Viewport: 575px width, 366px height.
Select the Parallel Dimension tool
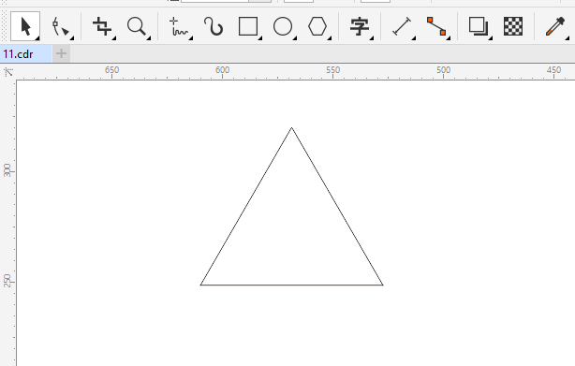tap(402, 26)
